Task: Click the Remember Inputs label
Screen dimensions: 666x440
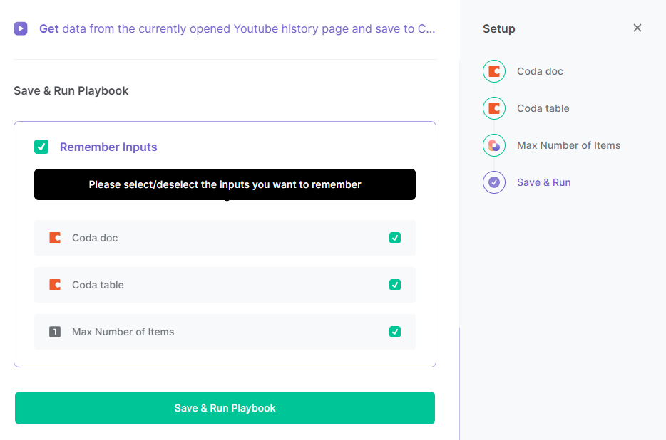Action: point(108,147)
